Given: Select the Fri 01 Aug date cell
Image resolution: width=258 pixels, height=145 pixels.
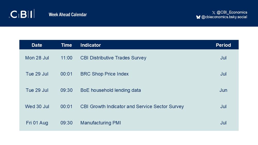Looking at the screenshot, I should [37, 123].
